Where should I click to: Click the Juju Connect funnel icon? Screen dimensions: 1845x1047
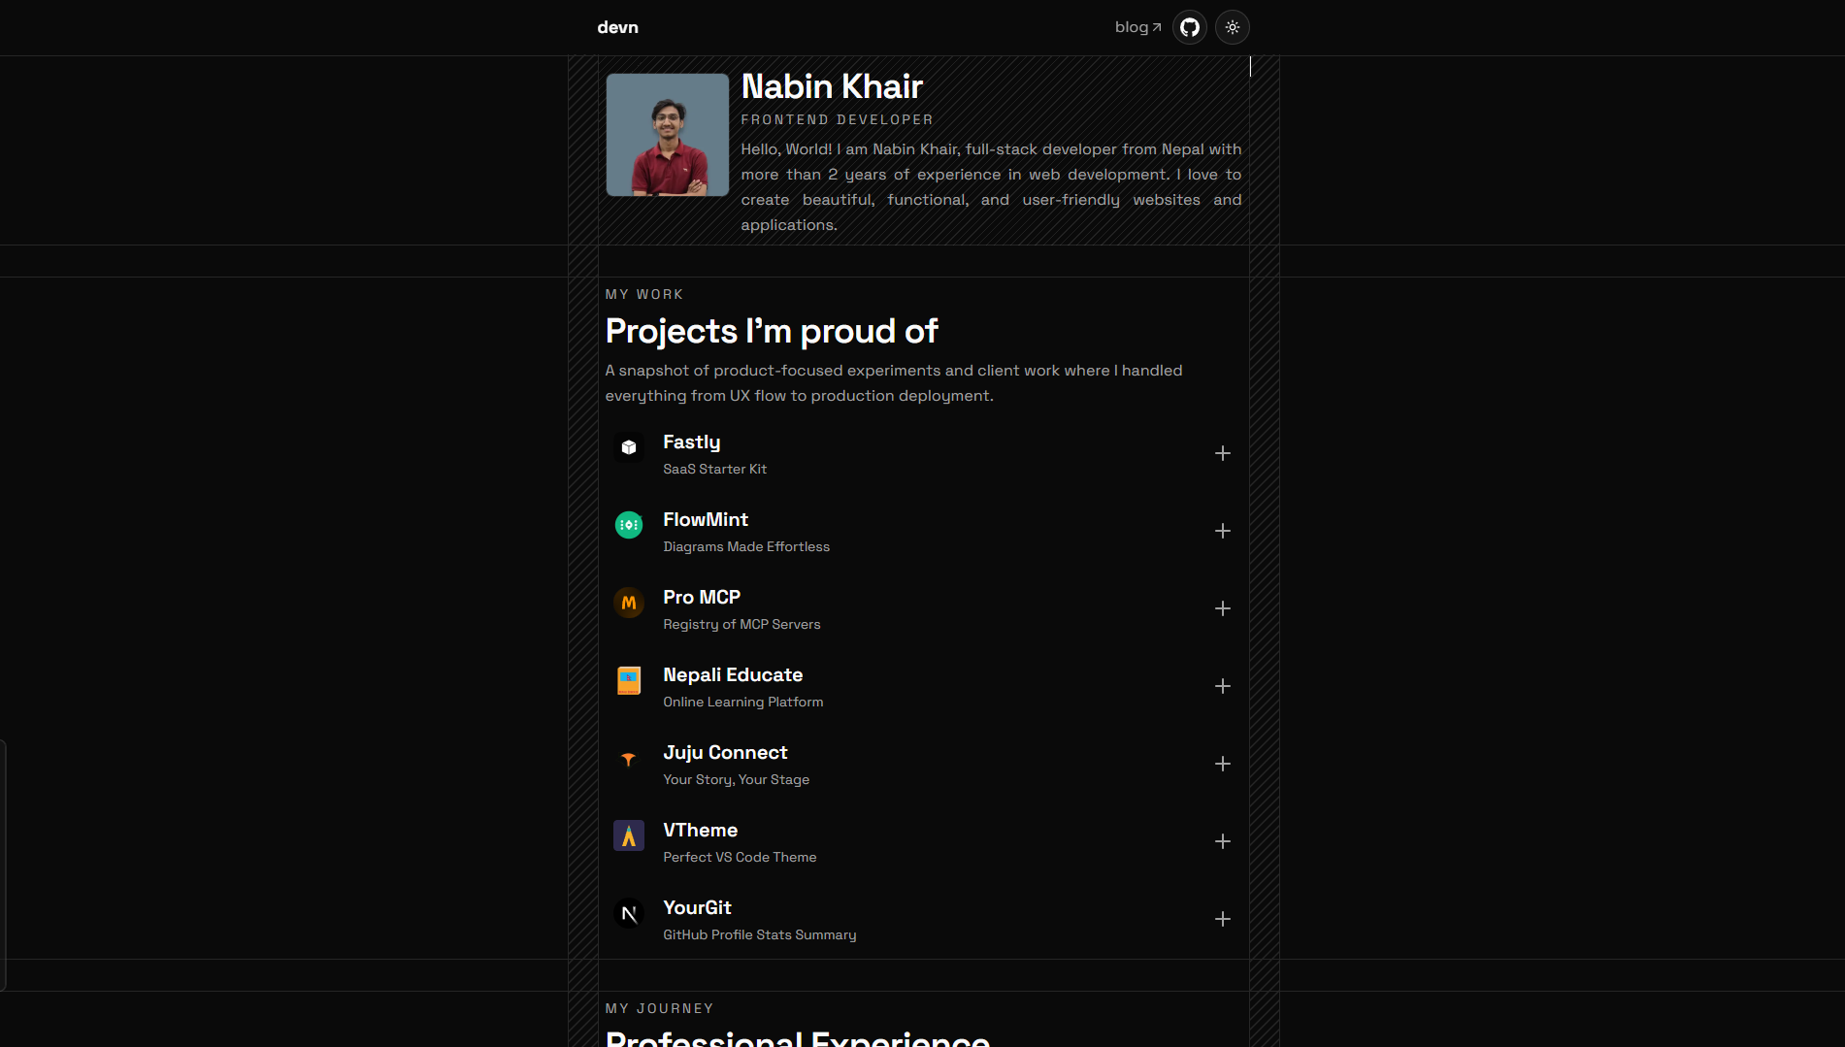pyautogui.click(x=628, y=758)
